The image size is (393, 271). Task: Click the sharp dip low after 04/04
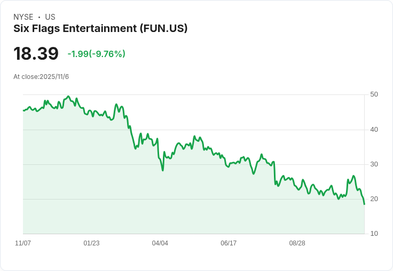pos(163,170)
